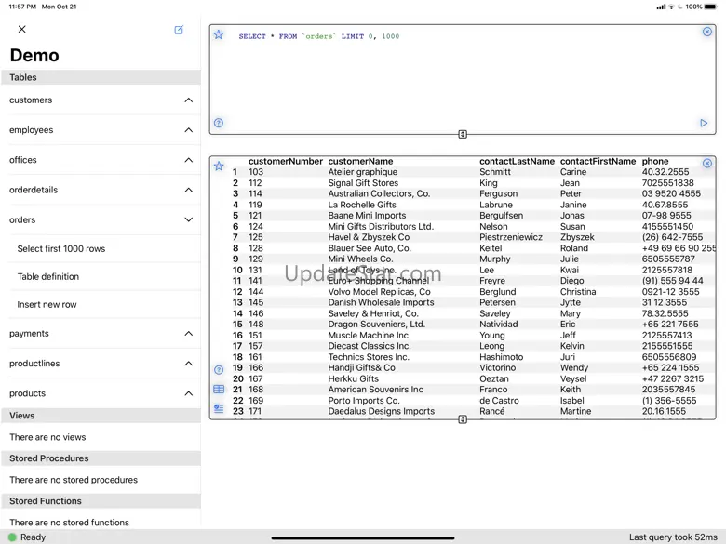Click the SQL query text area

click(462, 79)
